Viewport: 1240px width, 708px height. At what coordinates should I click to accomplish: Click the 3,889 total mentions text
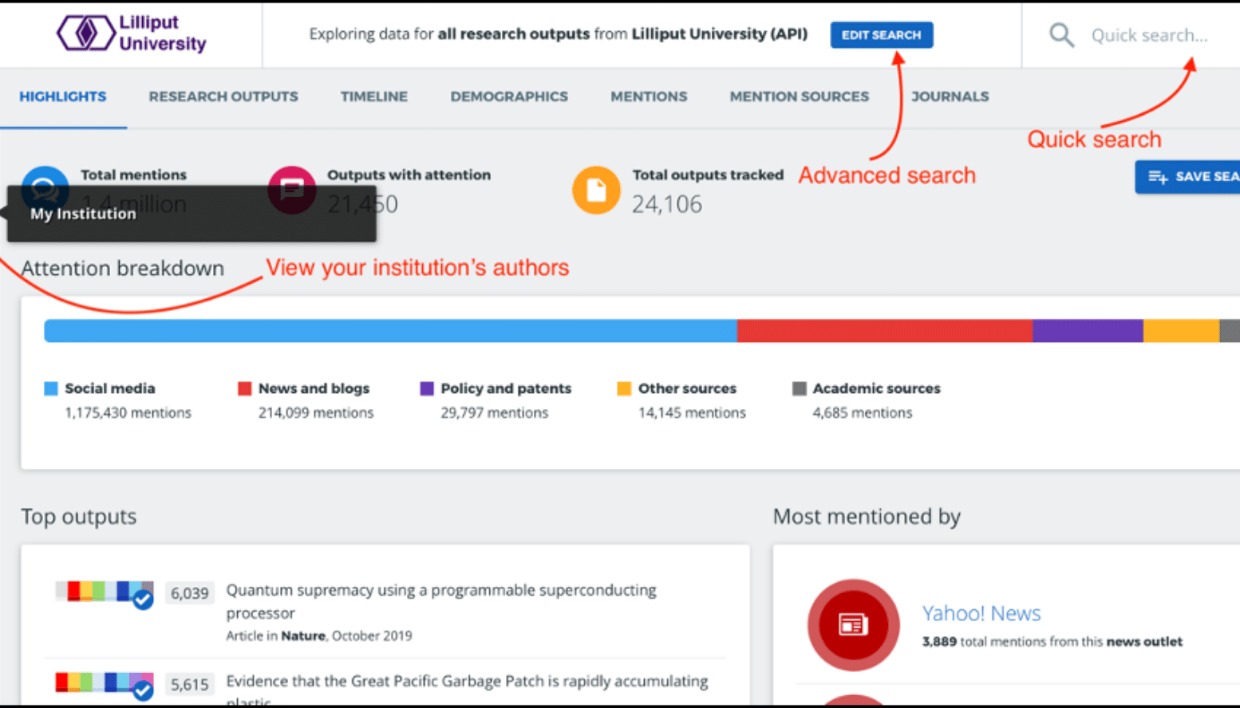[1052, 641]
